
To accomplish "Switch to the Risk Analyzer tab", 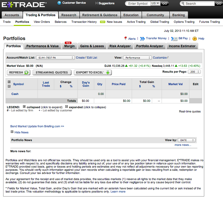I will pos(120,46).
